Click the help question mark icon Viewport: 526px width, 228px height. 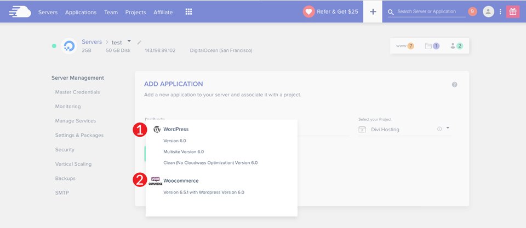[x=455, y=85]
